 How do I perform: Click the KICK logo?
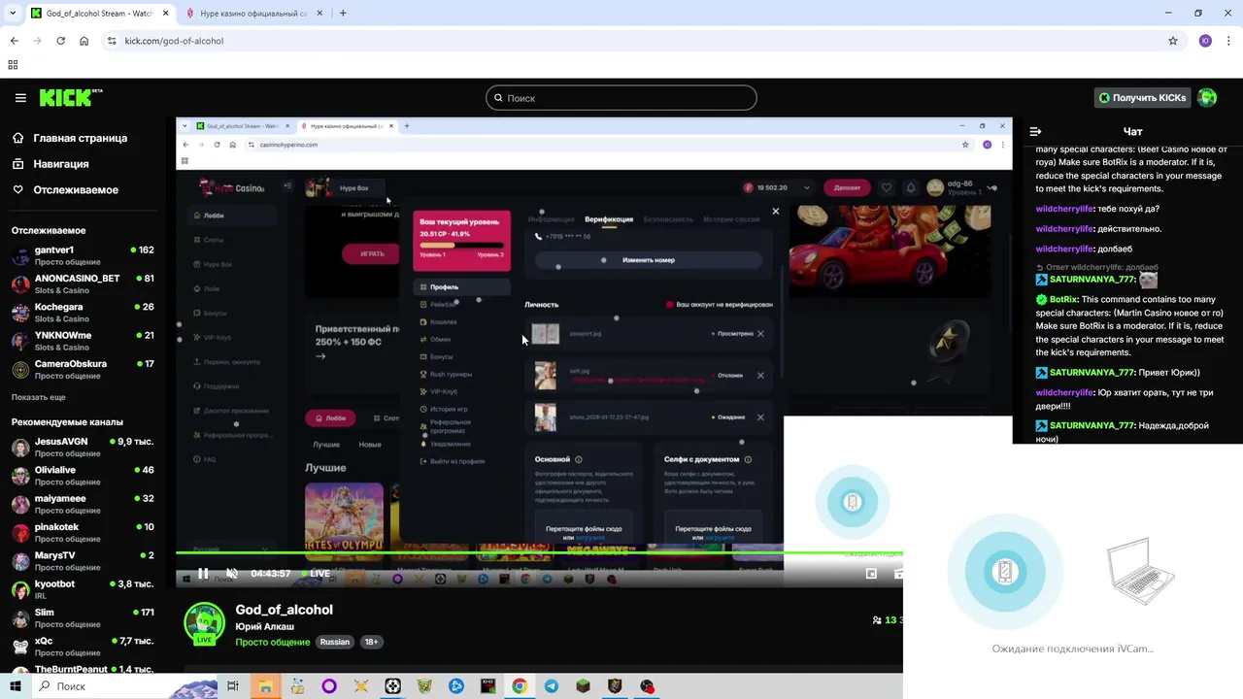coord(70,98)
